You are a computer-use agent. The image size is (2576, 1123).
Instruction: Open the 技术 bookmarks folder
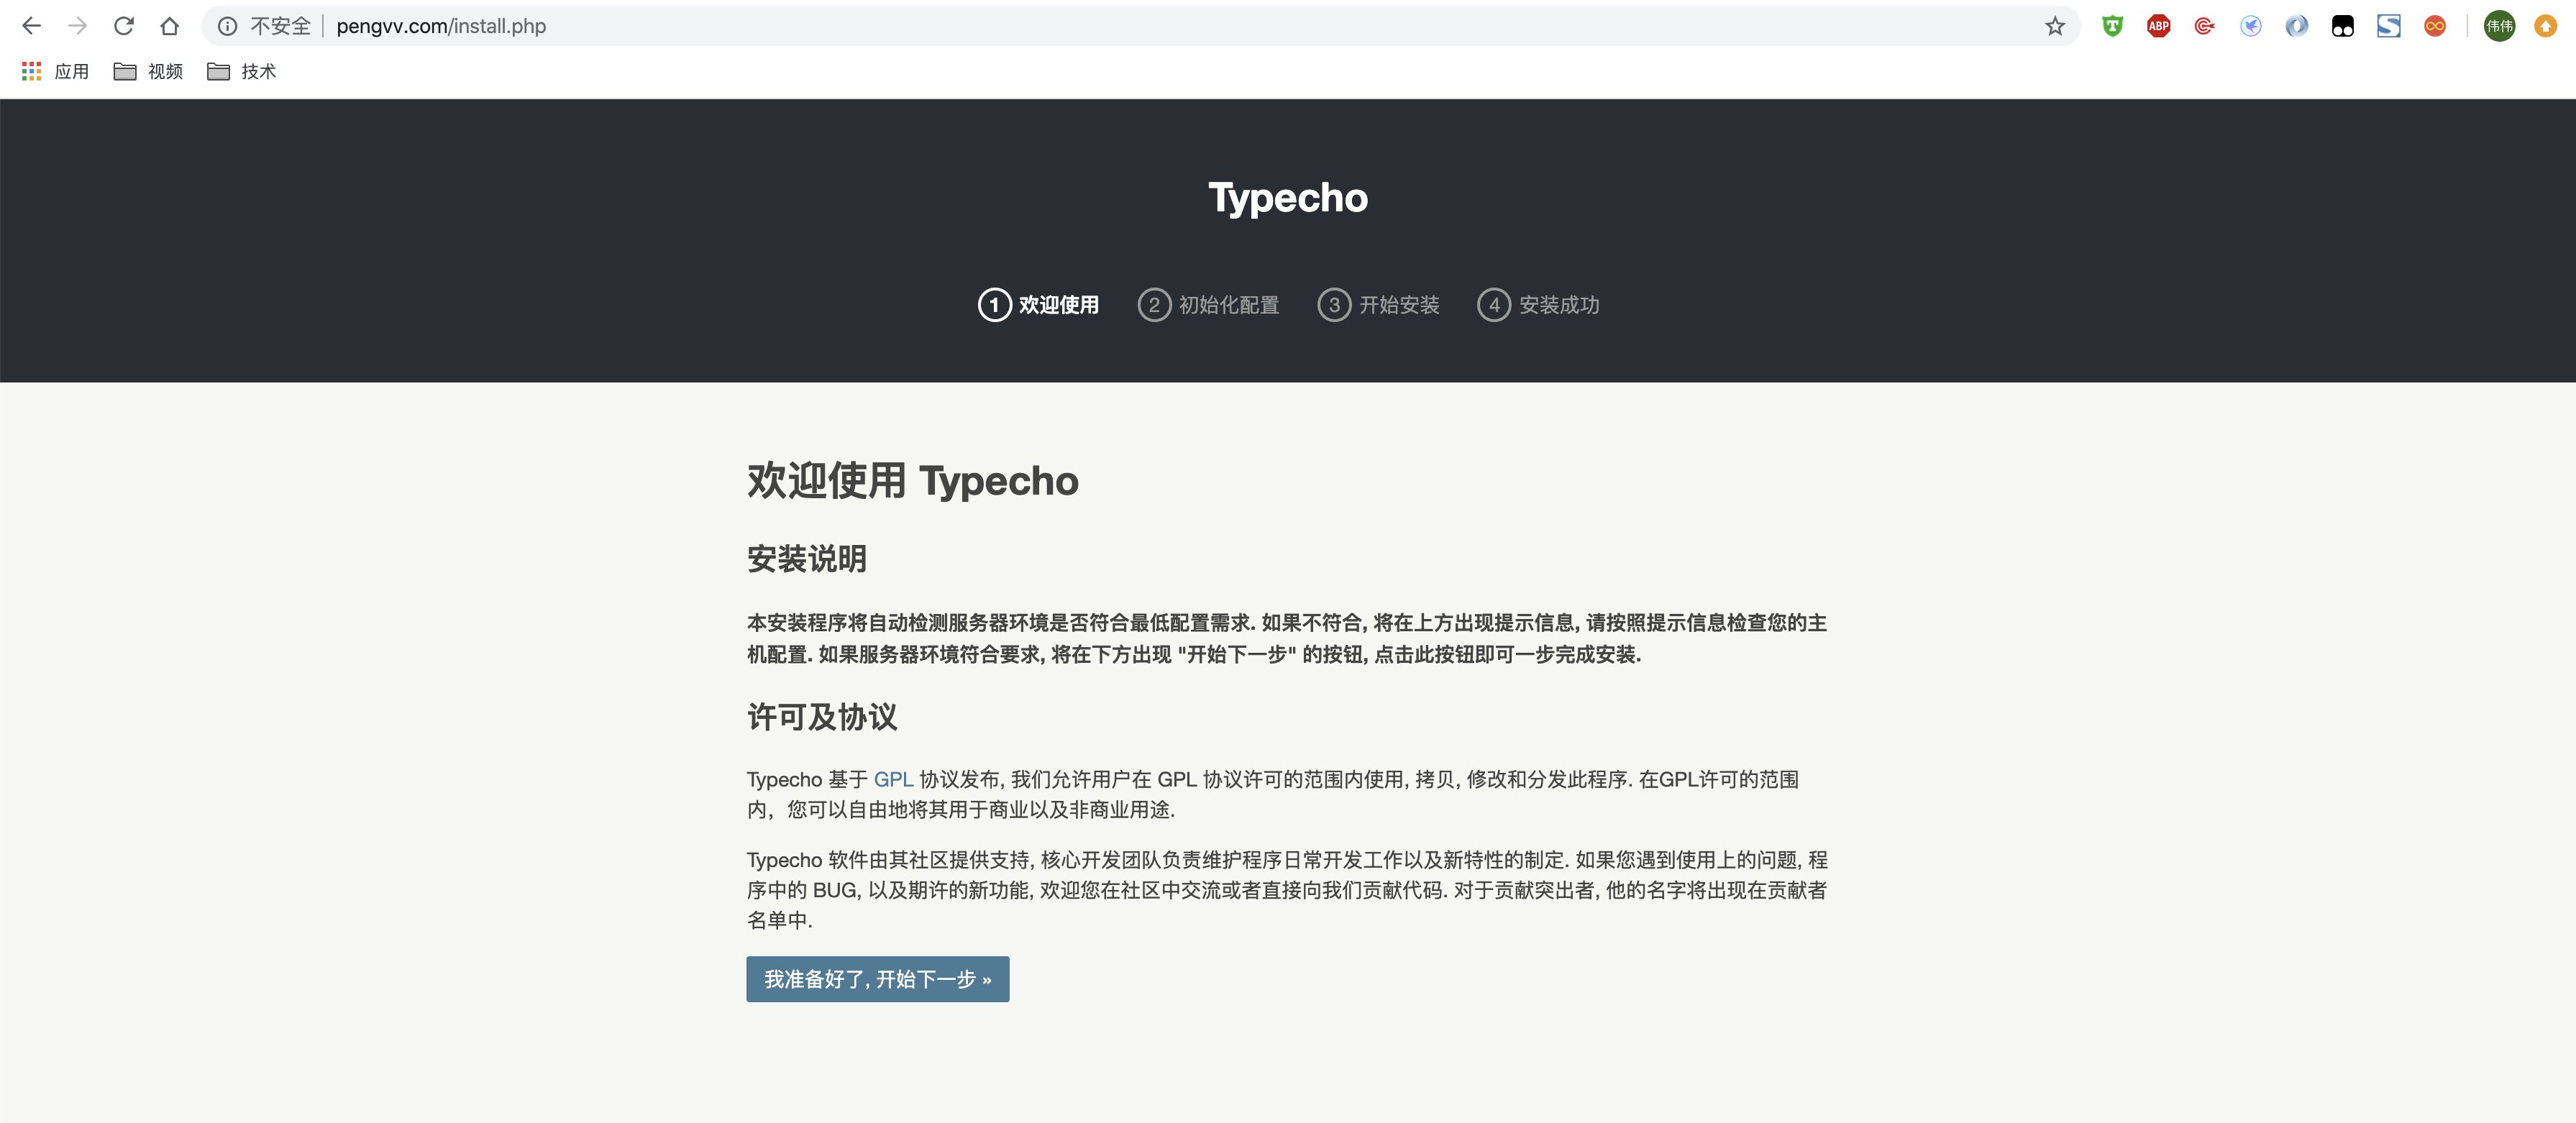pos(242,71)
